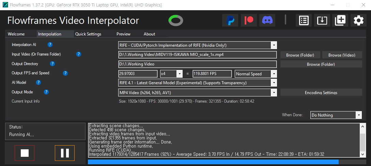Viewport: 371px width, 166px height.
Task: Click the help icon beside Interpolation AI
Action: click(50, 45)
